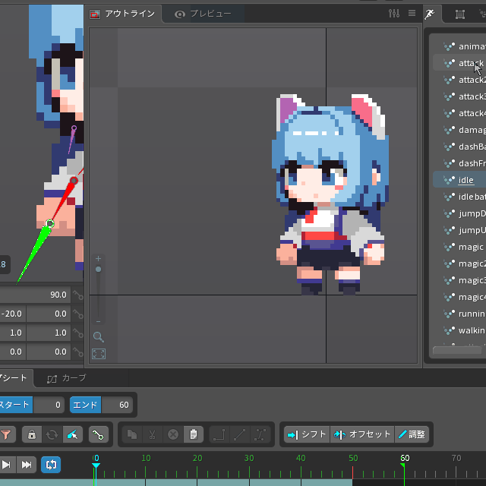Toggle the lock icon in dopesheet toolbar
This screenshot has width=486, height=486.
point(32,434)
